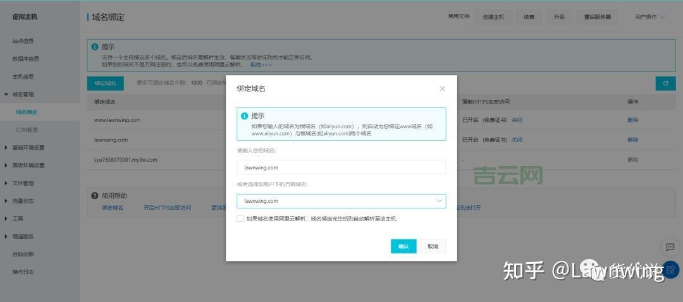Open 主机信息 in the sidebar
The height and width of the screenshot is (302, 683).
coord(23,76)
